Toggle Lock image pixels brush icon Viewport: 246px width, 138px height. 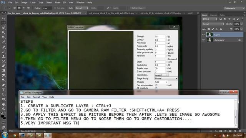point(213,29)
